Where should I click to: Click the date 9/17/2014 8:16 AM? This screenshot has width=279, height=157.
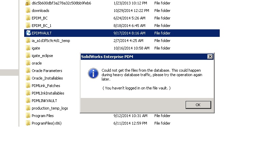(x=129, y=33)
